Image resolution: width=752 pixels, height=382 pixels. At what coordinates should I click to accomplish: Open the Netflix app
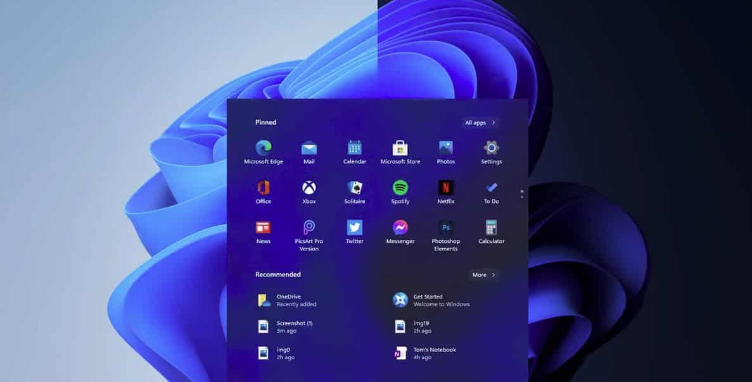[x=445, y=187]
